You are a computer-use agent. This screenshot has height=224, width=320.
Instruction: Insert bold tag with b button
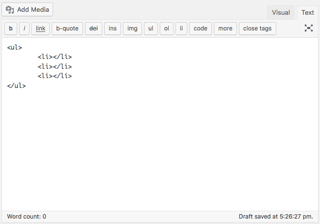coord(11,28)
